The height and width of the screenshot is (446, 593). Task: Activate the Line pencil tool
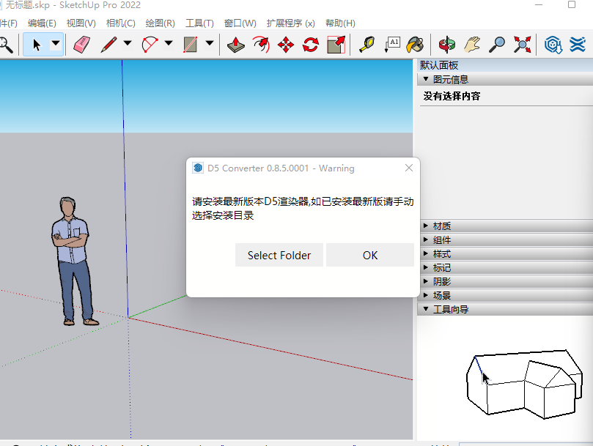(x=109, y=45)
